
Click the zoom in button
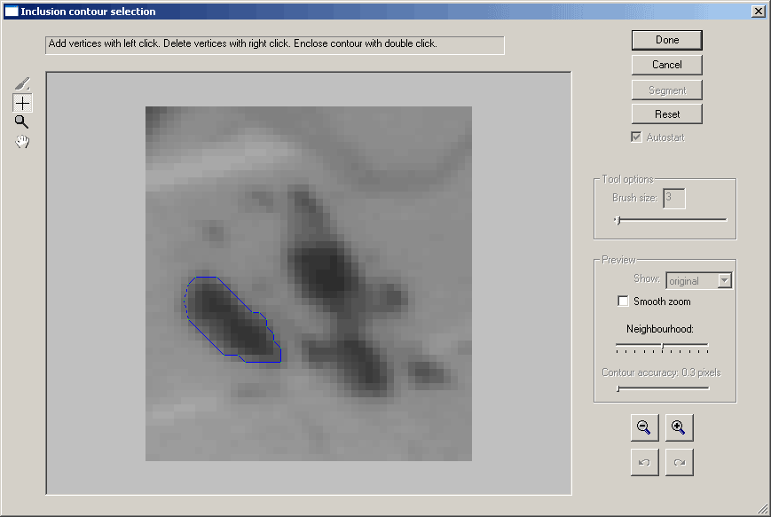[679, 427]
